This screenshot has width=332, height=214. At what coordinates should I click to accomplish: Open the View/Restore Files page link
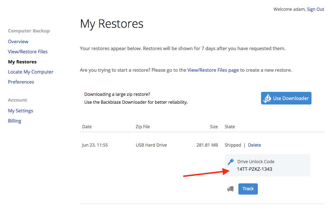[213, 70]
